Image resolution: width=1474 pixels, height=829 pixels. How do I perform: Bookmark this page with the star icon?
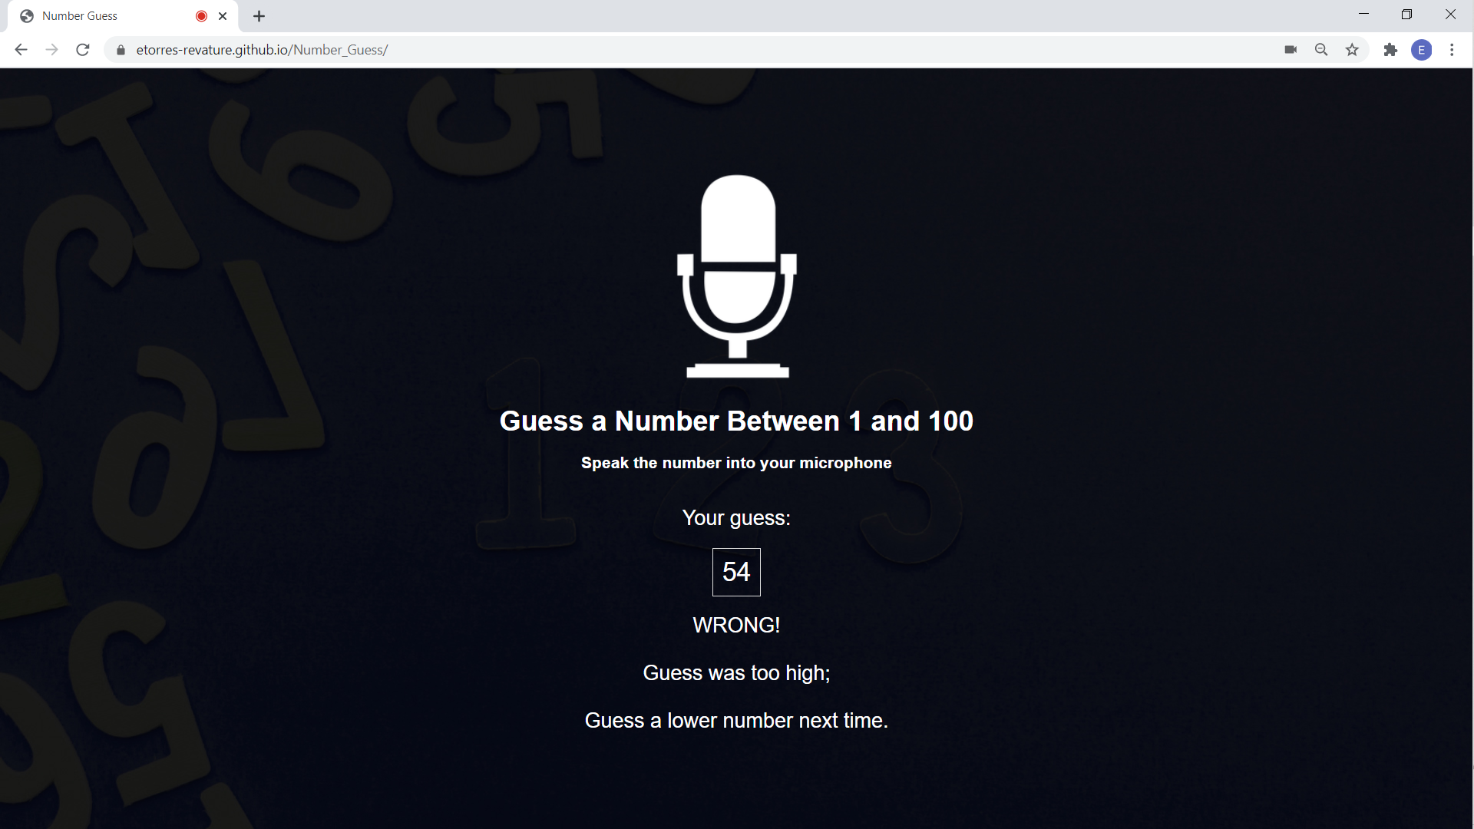pyautogui.click(x=1352, y=50)
